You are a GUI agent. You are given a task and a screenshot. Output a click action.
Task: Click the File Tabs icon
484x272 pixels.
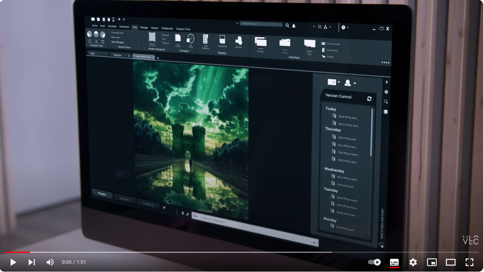(x=285, y=42)
